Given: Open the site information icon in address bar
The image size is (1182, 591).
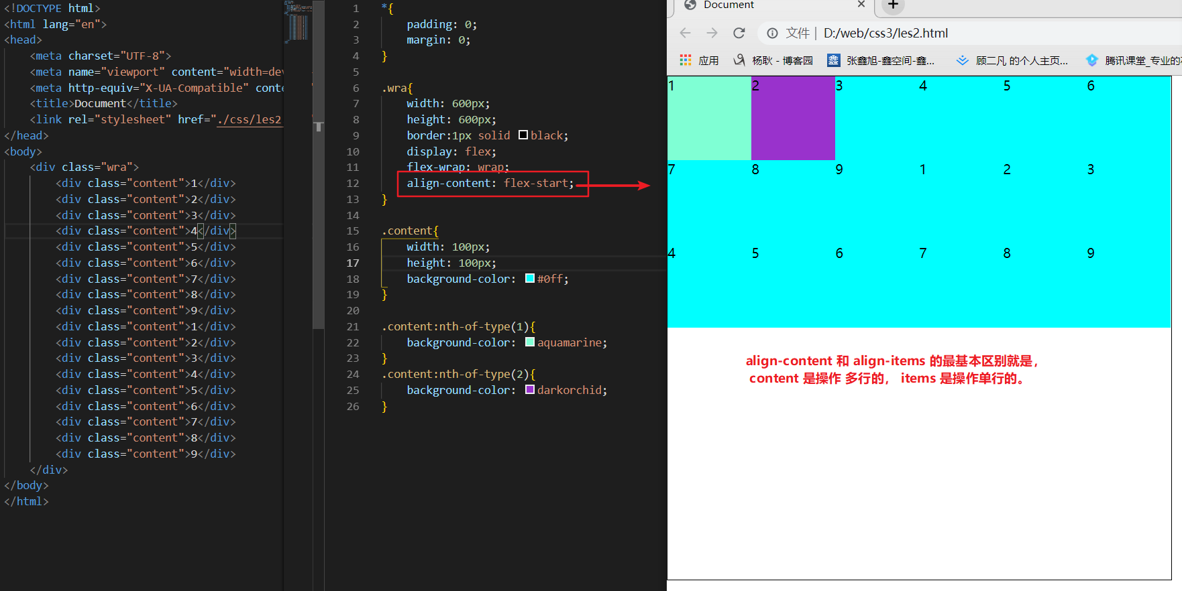Looking at the screenshot, I should pos(772,34).
